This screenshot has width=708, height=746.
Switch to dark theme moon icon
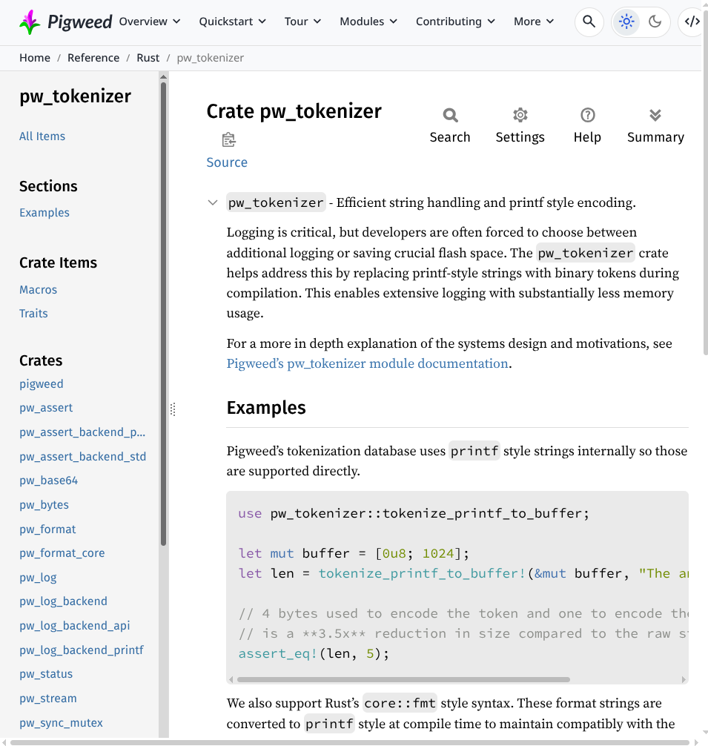point(655,22)
